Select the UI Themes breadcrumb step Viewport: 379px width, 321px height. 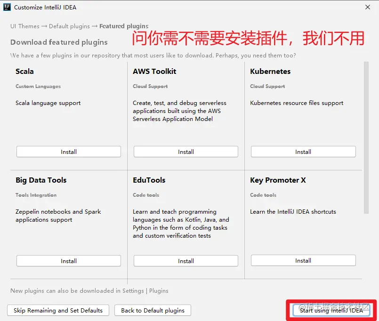(x=24, y=26)
